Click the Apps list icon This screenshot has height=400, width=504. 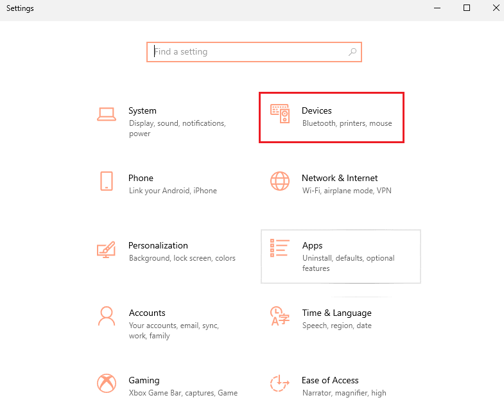pos(280,248)
